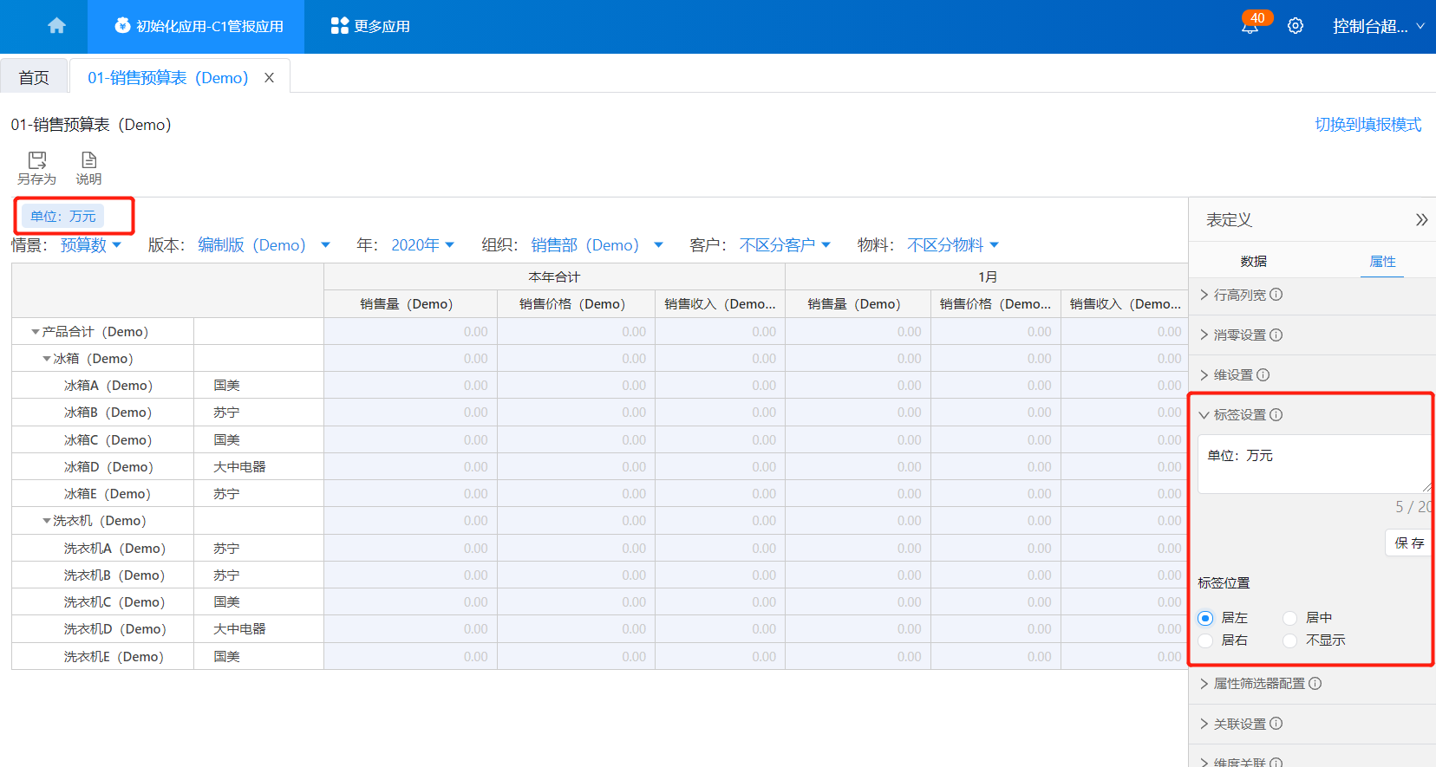This screenshot has height=767, width=1436.
Task: Click the info icon next to 行高列宽
Action: coord(1276,295)
